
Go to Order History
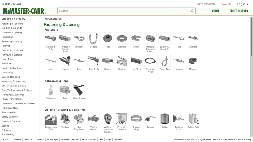(x=239, y=11)
